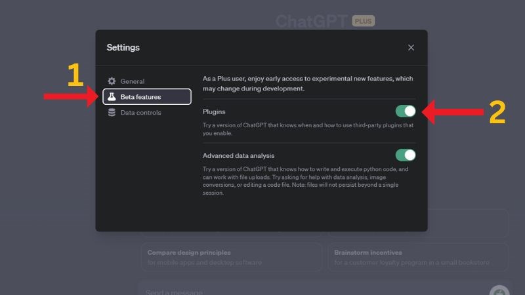Click the "Plugins" label text
The image size is (525, 295).
coord(214,111)
